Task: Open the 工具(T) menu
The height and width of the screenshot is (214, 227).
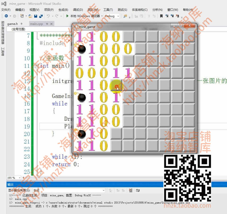Action: tap(108, 10)
